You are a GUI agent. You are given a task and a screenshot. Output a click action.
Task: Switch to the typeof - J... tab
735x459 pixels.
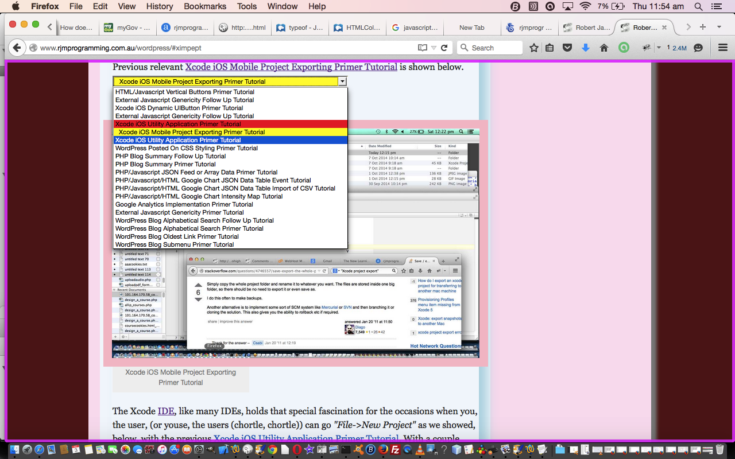point(299,27)
